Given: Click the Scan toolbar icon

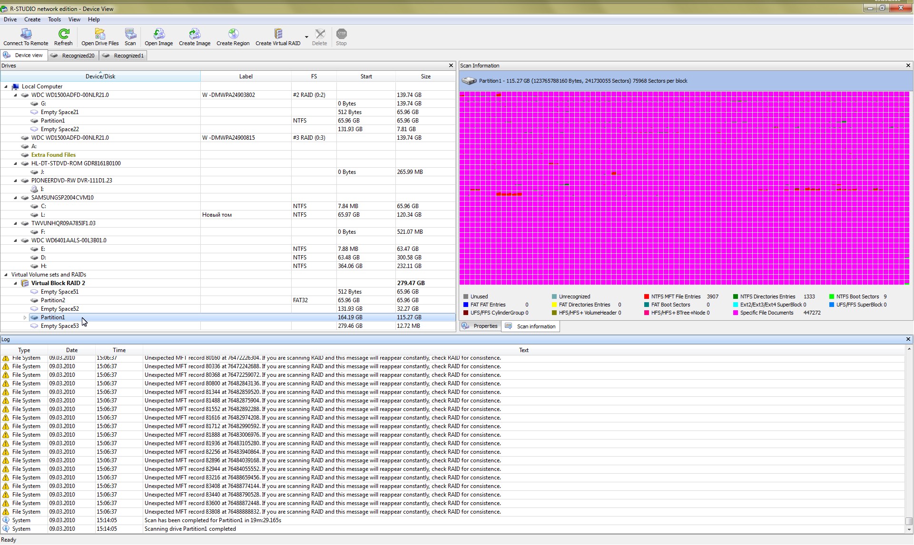Looking at the screenshot, I should click(x=130, y=34).
